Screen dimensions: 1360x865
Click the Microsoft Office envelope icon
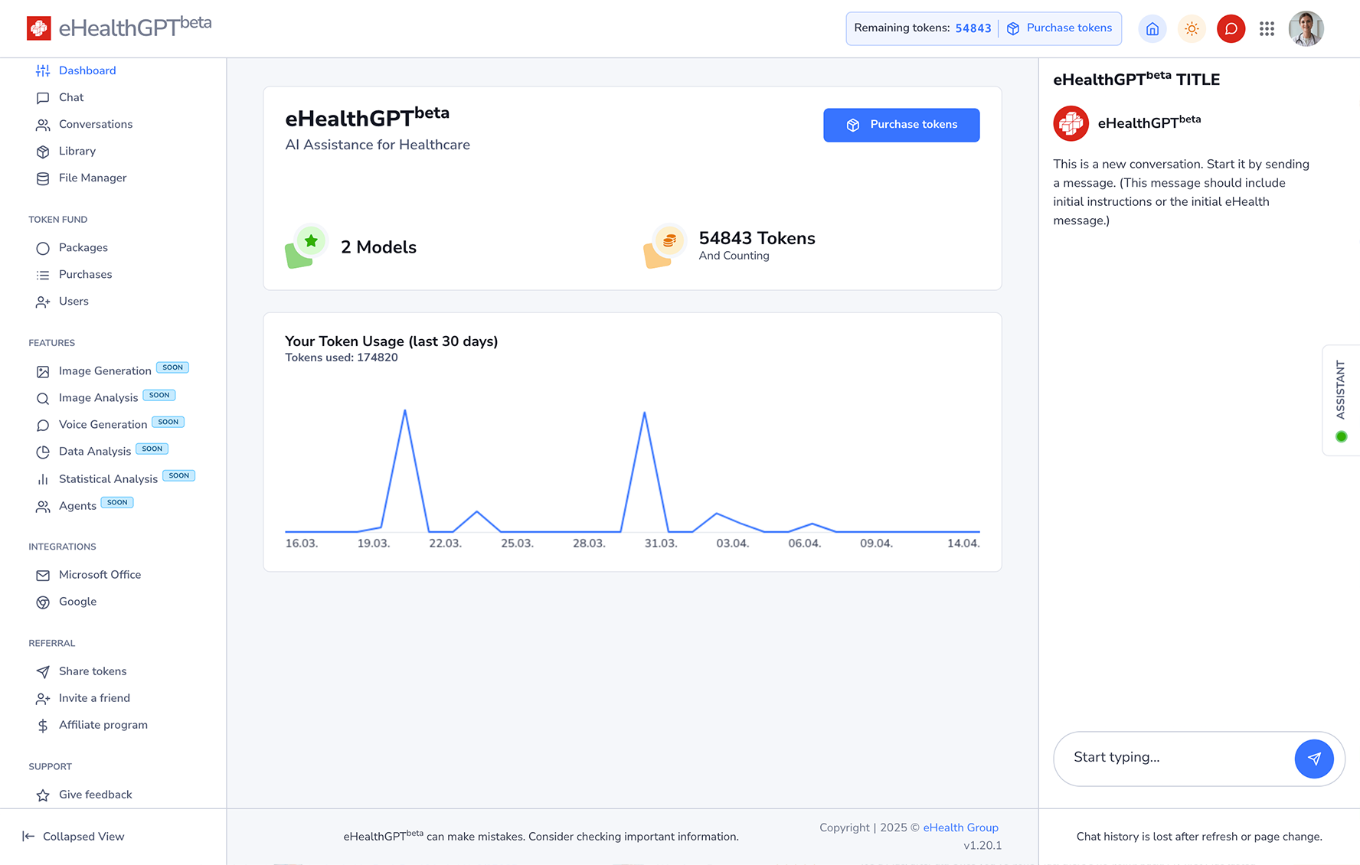point(43,576)
